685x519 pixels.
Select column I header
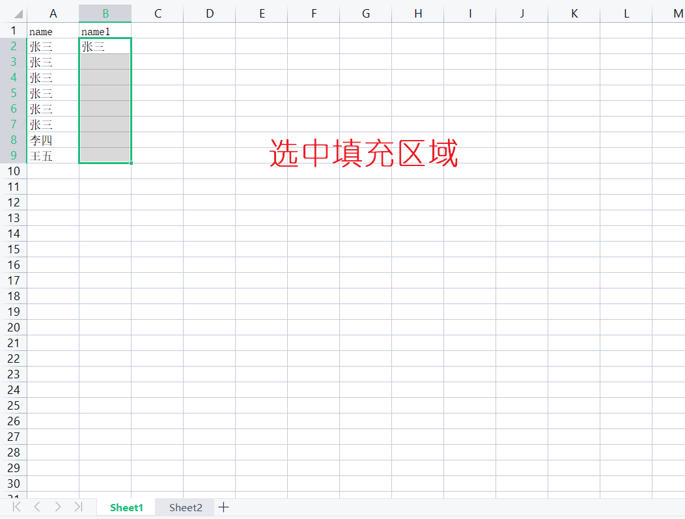pyautogui.click(x=469, y=14)
